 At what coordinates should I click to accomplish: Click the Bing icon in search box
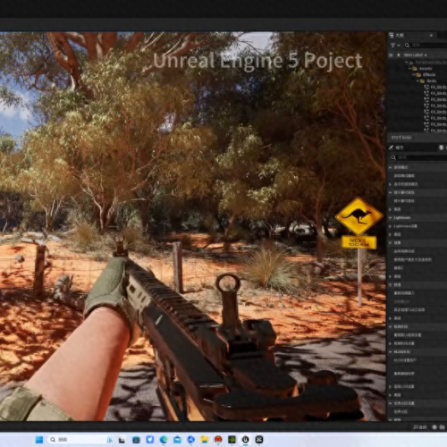click(x=110, y=440)
